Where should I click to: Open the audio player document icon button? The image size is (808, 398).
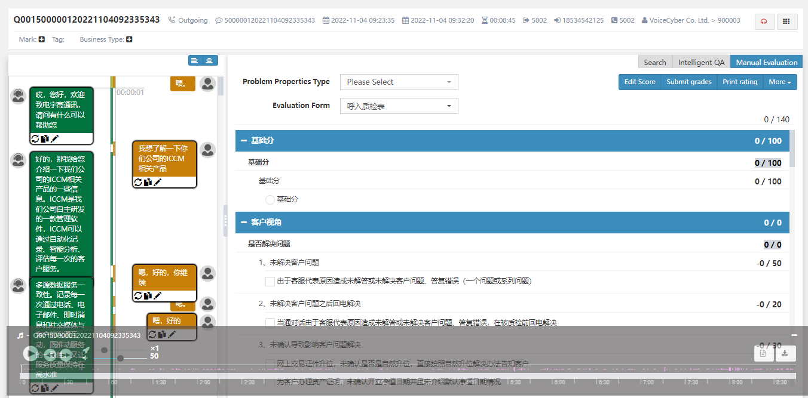(x=763, y=353)
